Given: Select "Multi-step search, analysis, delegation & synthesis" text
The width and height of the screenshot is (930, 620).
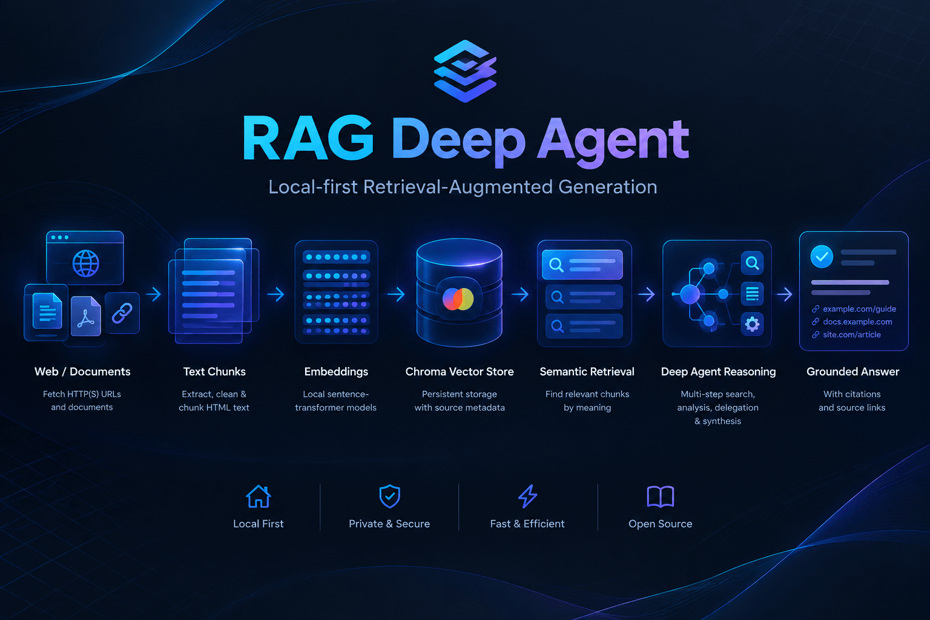Looking at the screenshot, I should click(718, 407).
